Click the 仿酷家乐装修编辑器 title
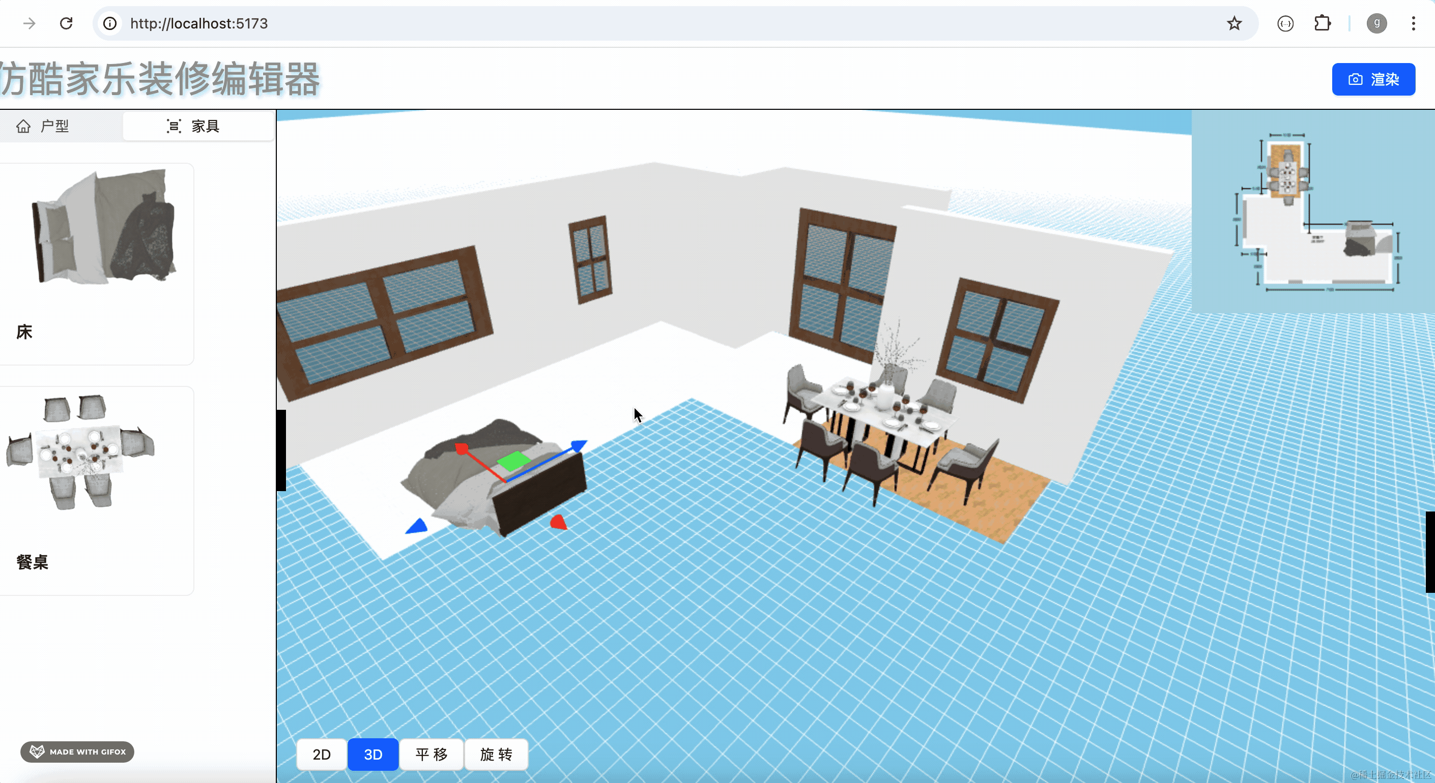This screenshot has height=783, width=1435. [x=160, y=79]
